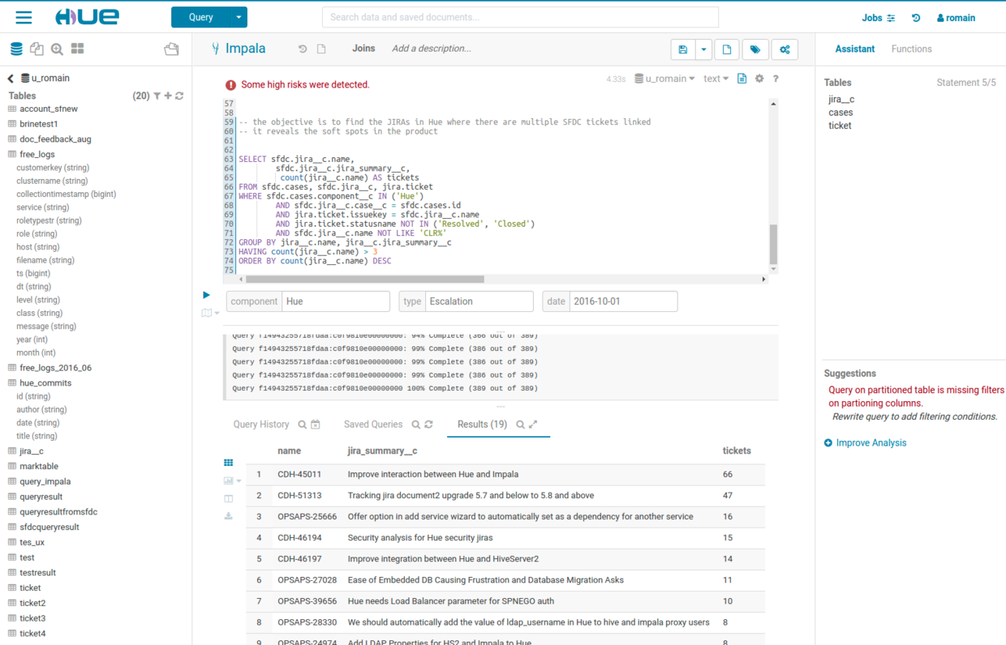Search within the Results
This screenshot has width=1006, height=645.
(x=521, y=425)
